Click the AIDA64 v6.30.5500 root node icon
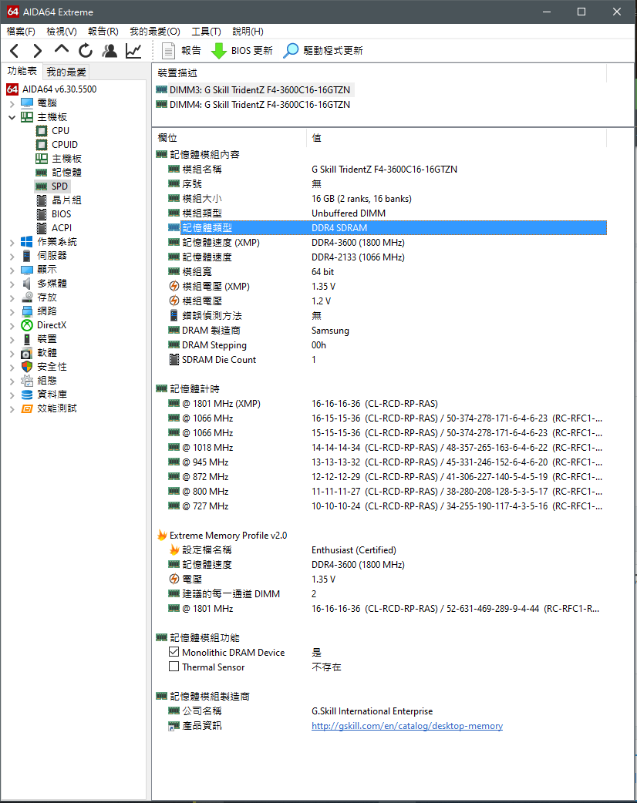Viewport: 637px width, 803px height. coord(12,89)
